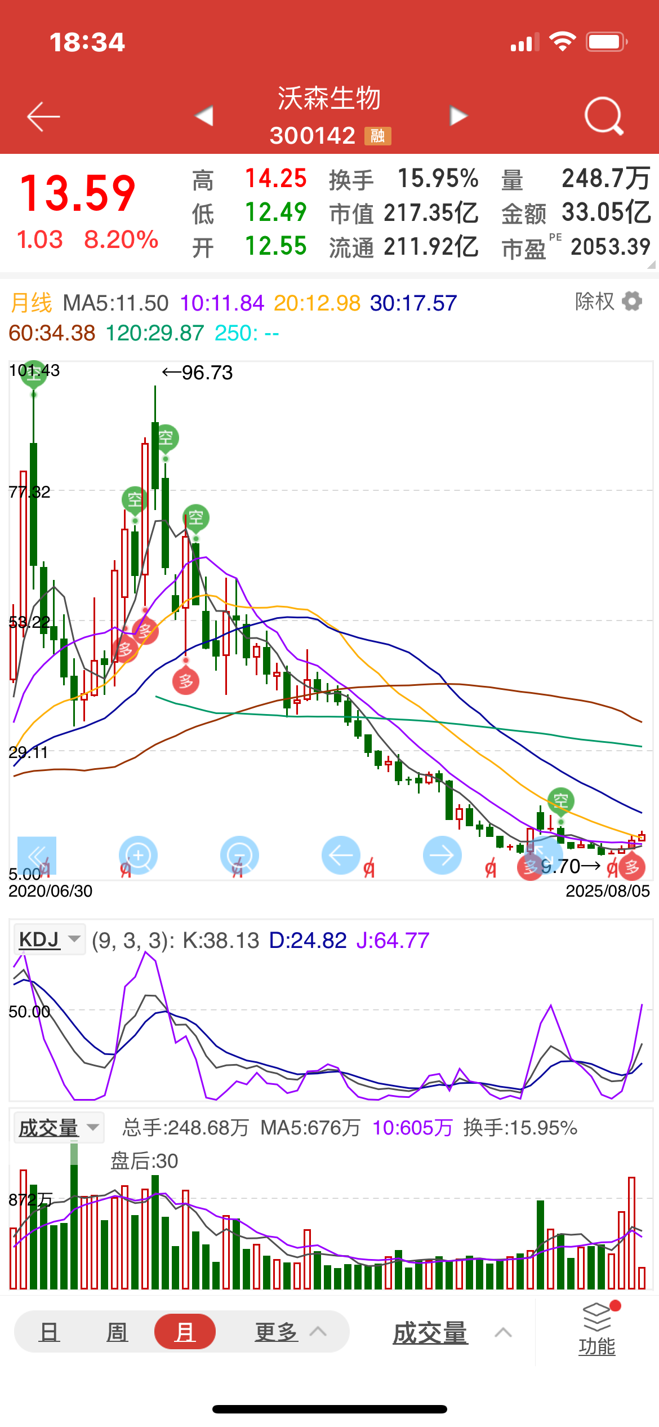
Task: Tap the start date 2020/06/30
Action: coord(51,891)
